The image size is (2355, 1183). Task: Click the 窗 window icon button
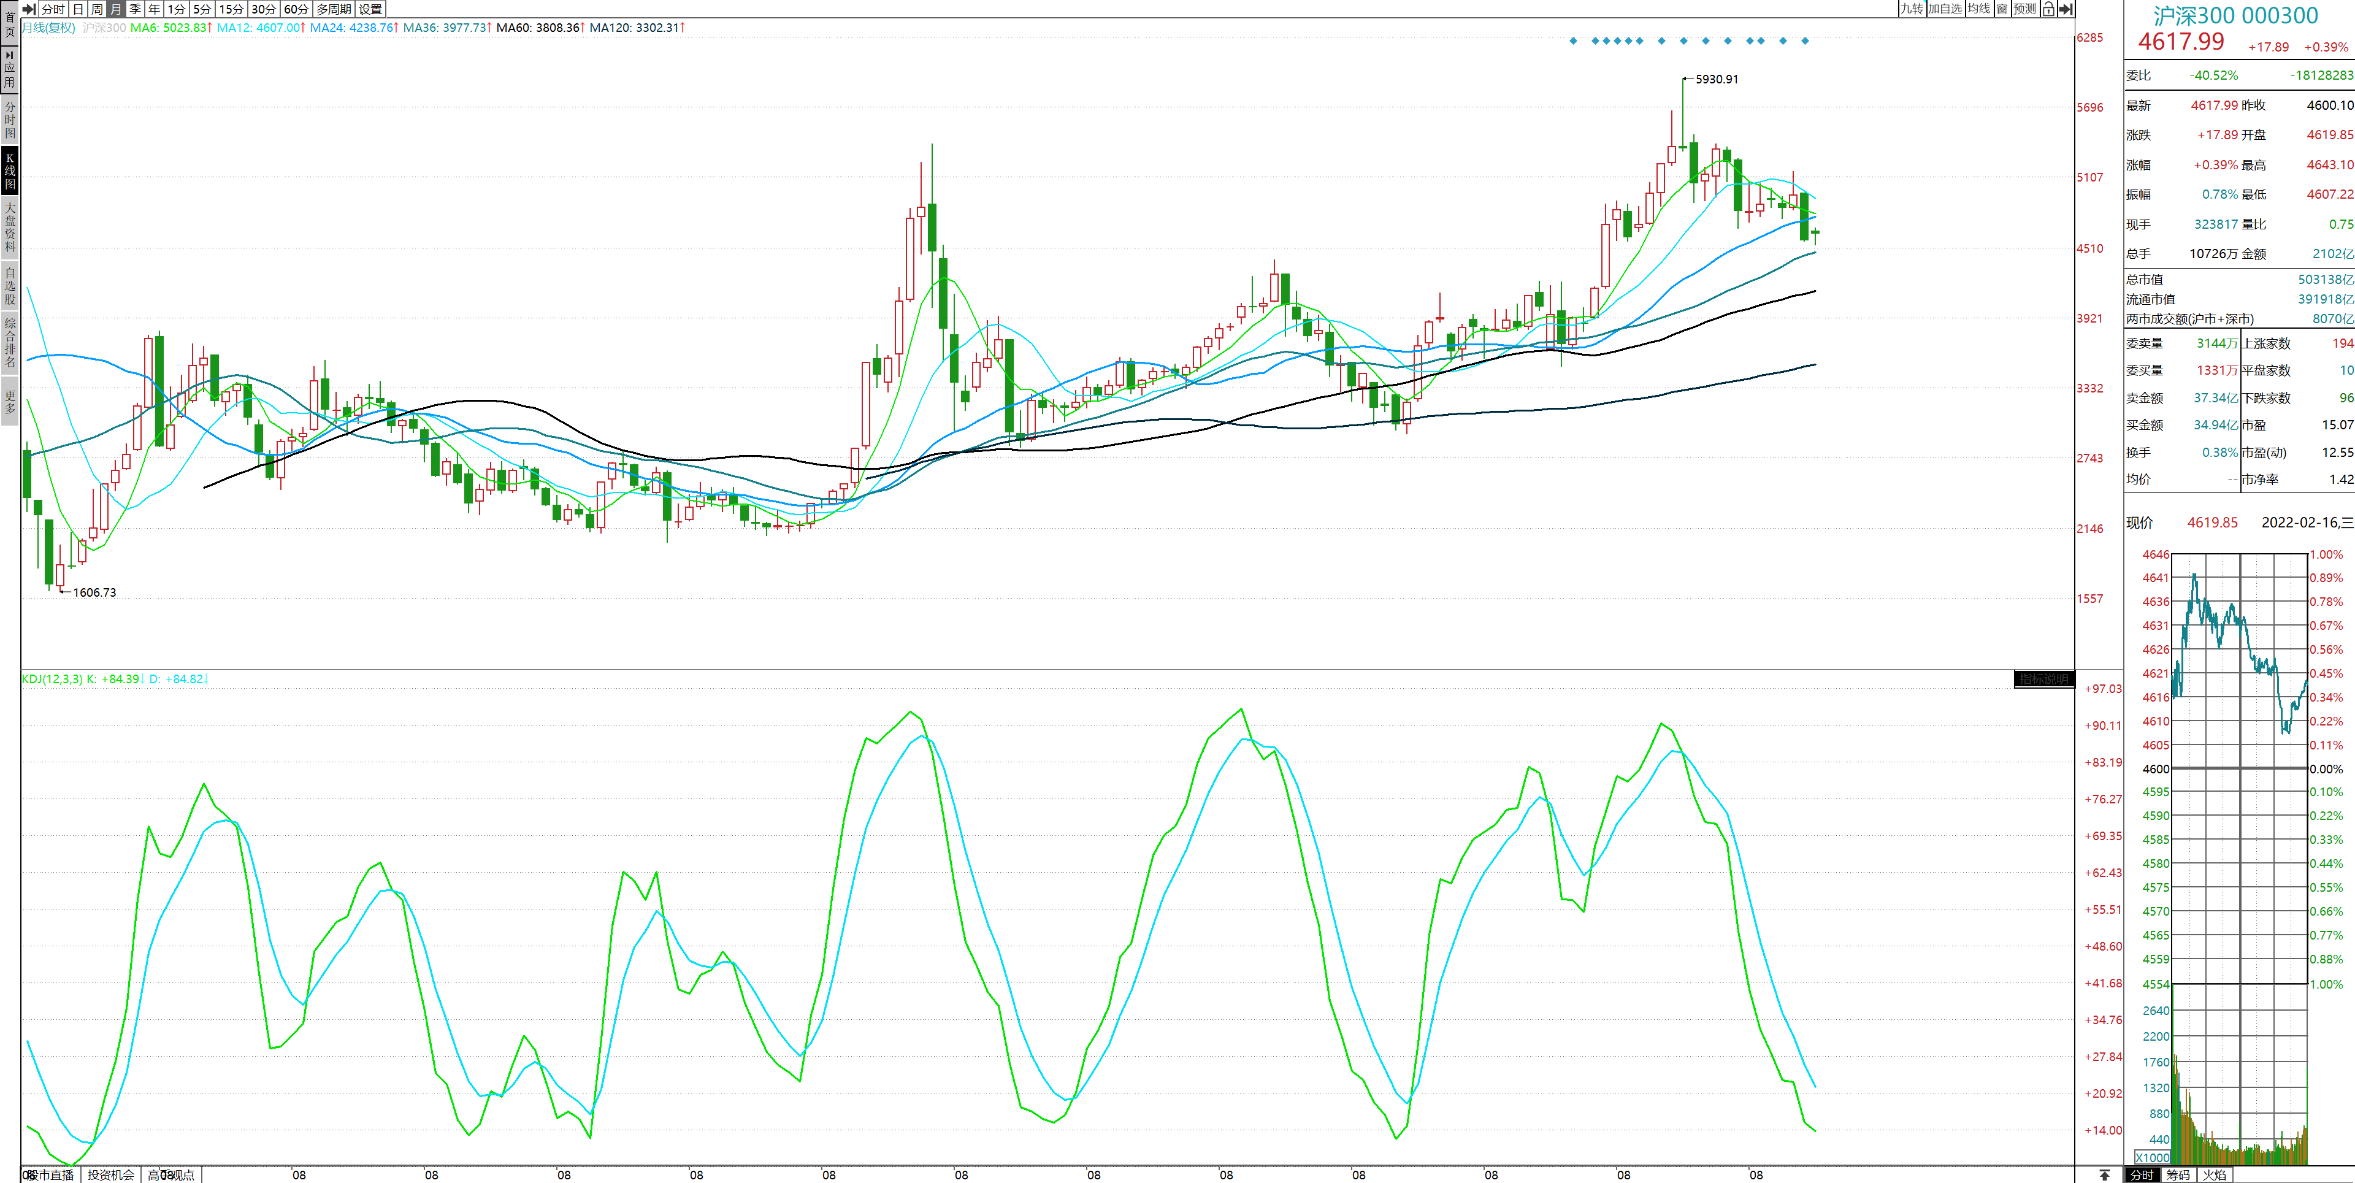pos(2002,9)
